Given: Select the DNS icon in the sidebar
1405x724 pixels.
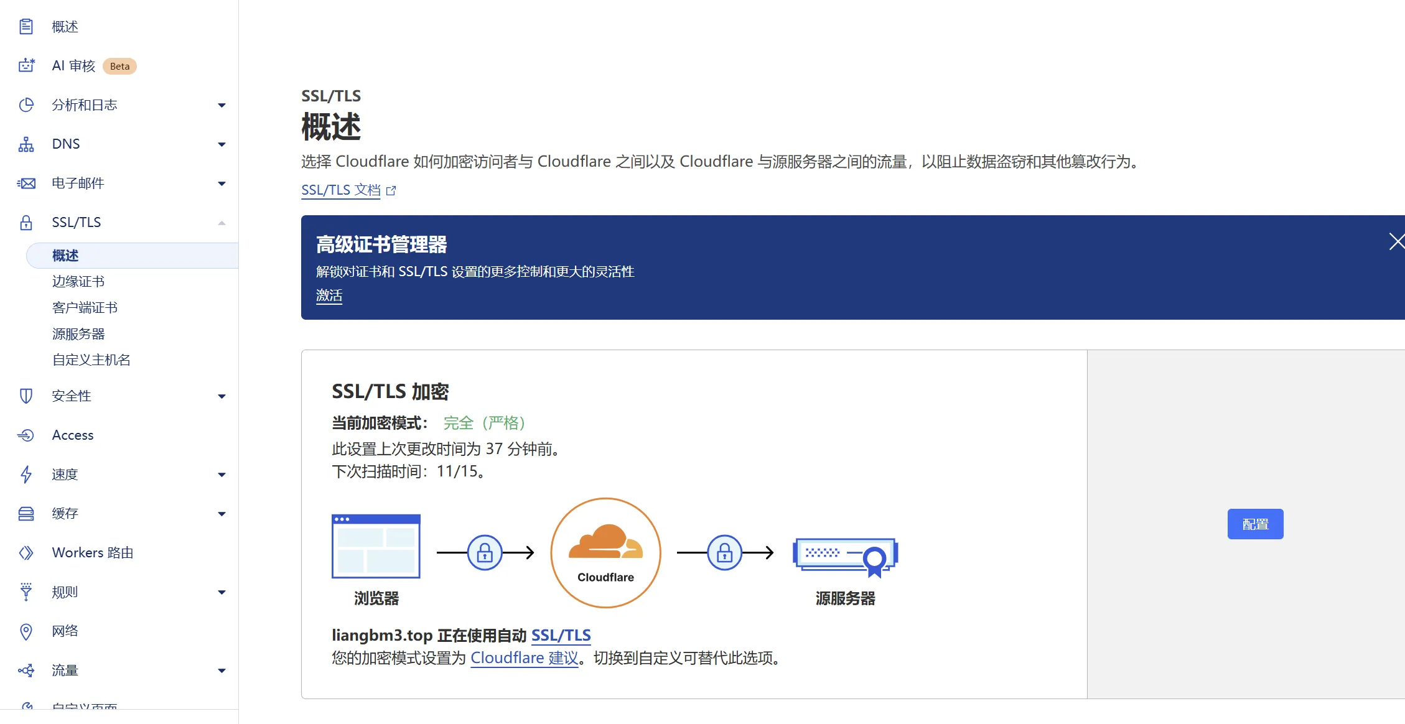Looking at the screenshot, I should (x=26, y=144).
